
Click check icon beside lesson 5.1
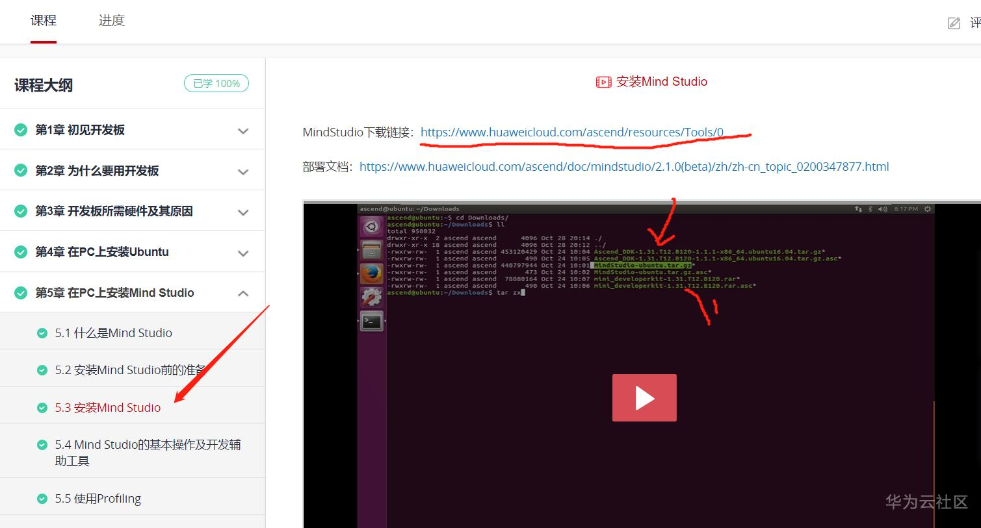pos(42,333)
